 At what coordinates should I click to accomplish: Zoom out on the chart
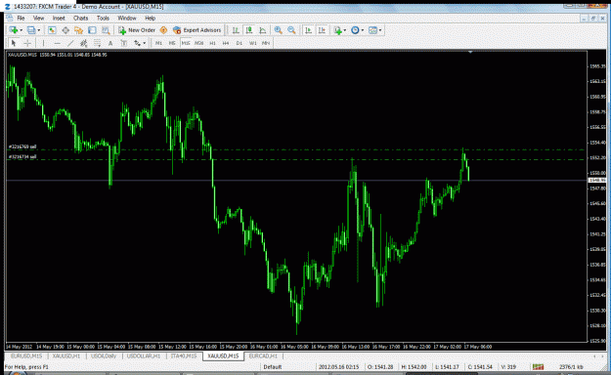[291, 30]
